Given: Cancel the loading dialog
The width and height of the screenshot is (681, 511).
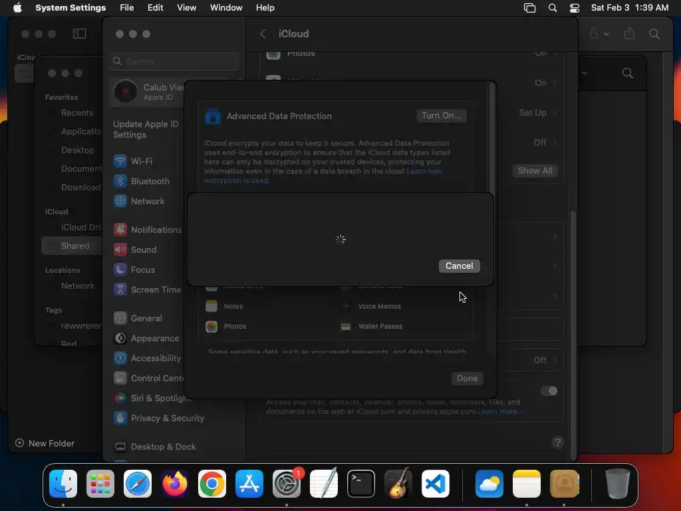Looking at the screenshot, I should (x=459, y=266).
